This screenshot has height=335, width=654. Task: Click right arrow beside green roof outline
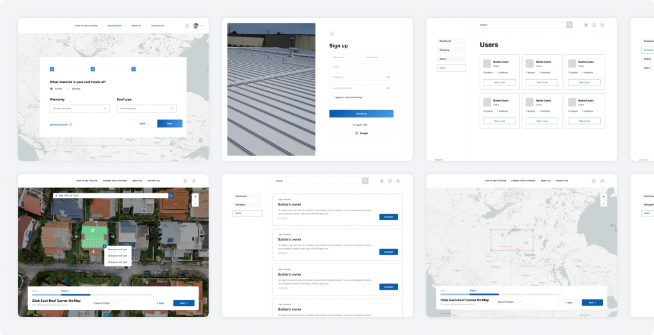coord(112,237)
